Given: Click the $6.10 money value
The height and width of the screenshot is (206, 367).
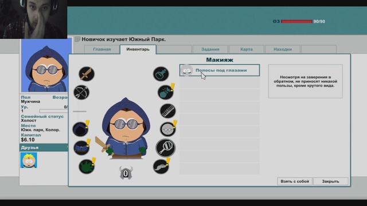Looking at the screenshot, I should (28, 140).
